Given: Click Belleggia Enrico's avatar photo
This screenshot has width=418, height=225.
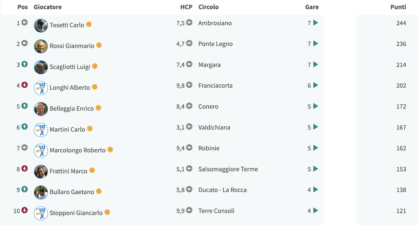Looking at the screenshot, I should point(41,109).
